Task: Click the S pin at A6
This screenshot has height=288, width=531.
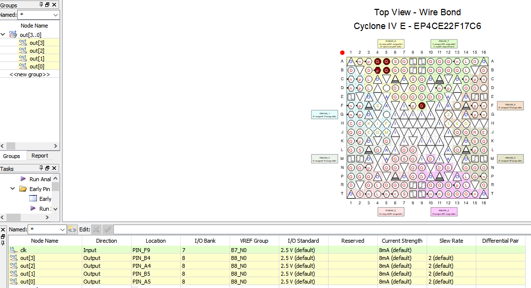Action: point(395,62)
